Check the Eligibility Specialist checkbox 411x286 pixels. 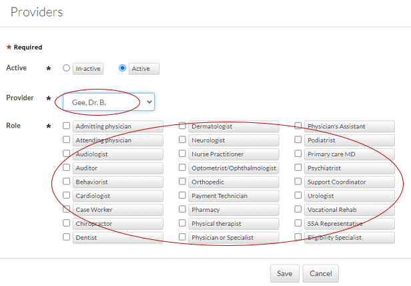tap(298, 237)
